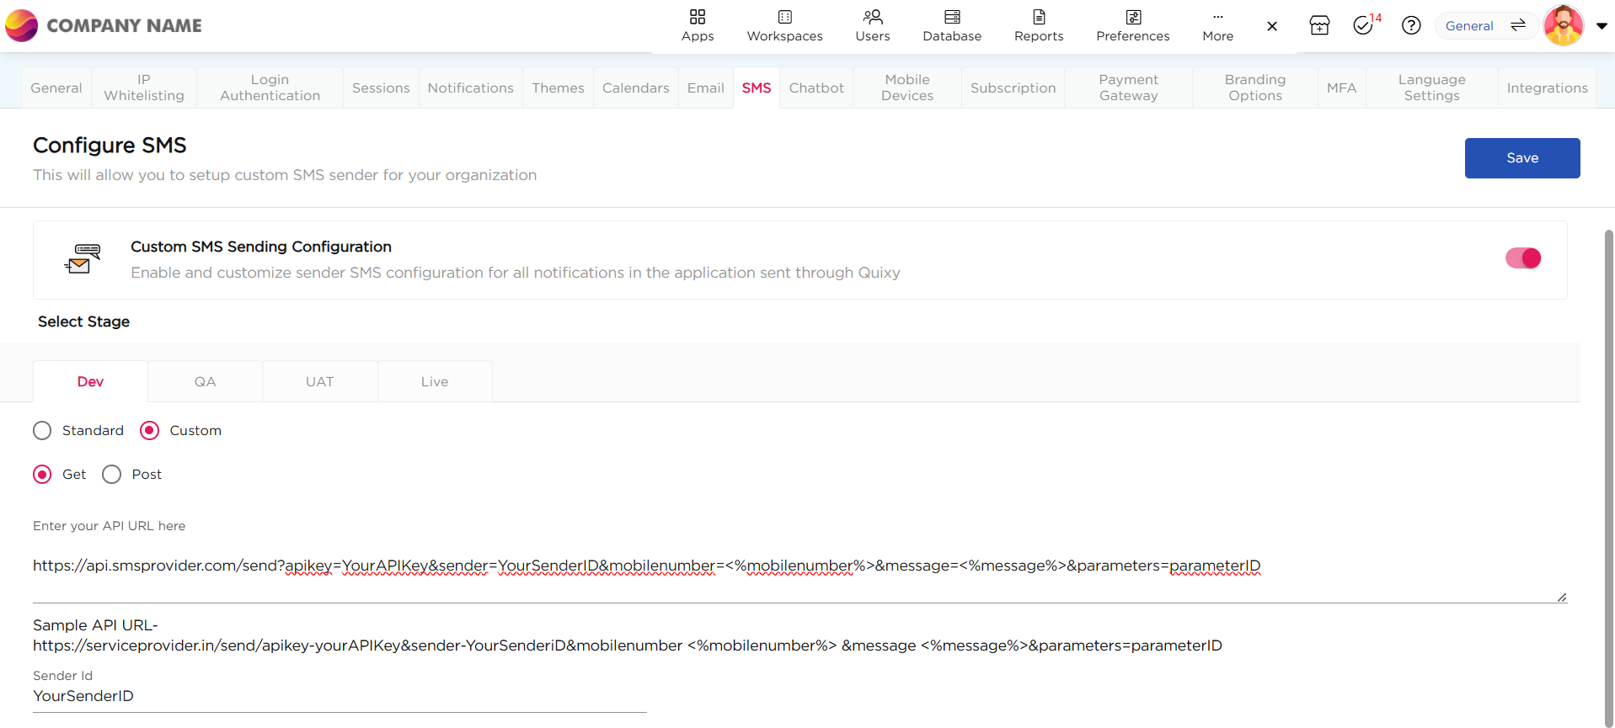Open the Preferences icon
The width and height of the screenshot is (1615, 728).
tap(1133, 18)
